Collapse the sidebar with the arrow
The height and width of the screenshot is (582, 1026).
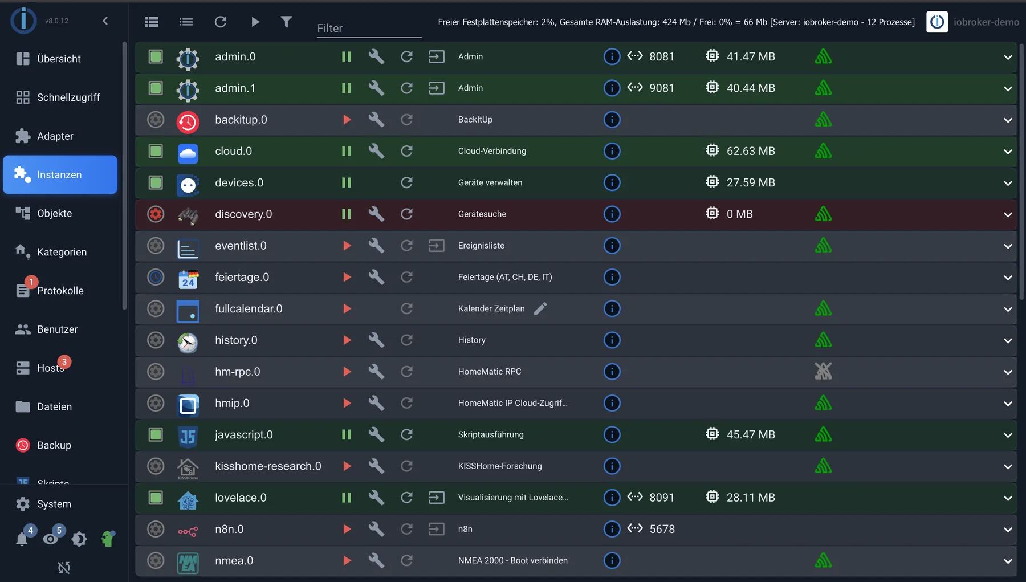pyautogui.click(x=105, y=21)
